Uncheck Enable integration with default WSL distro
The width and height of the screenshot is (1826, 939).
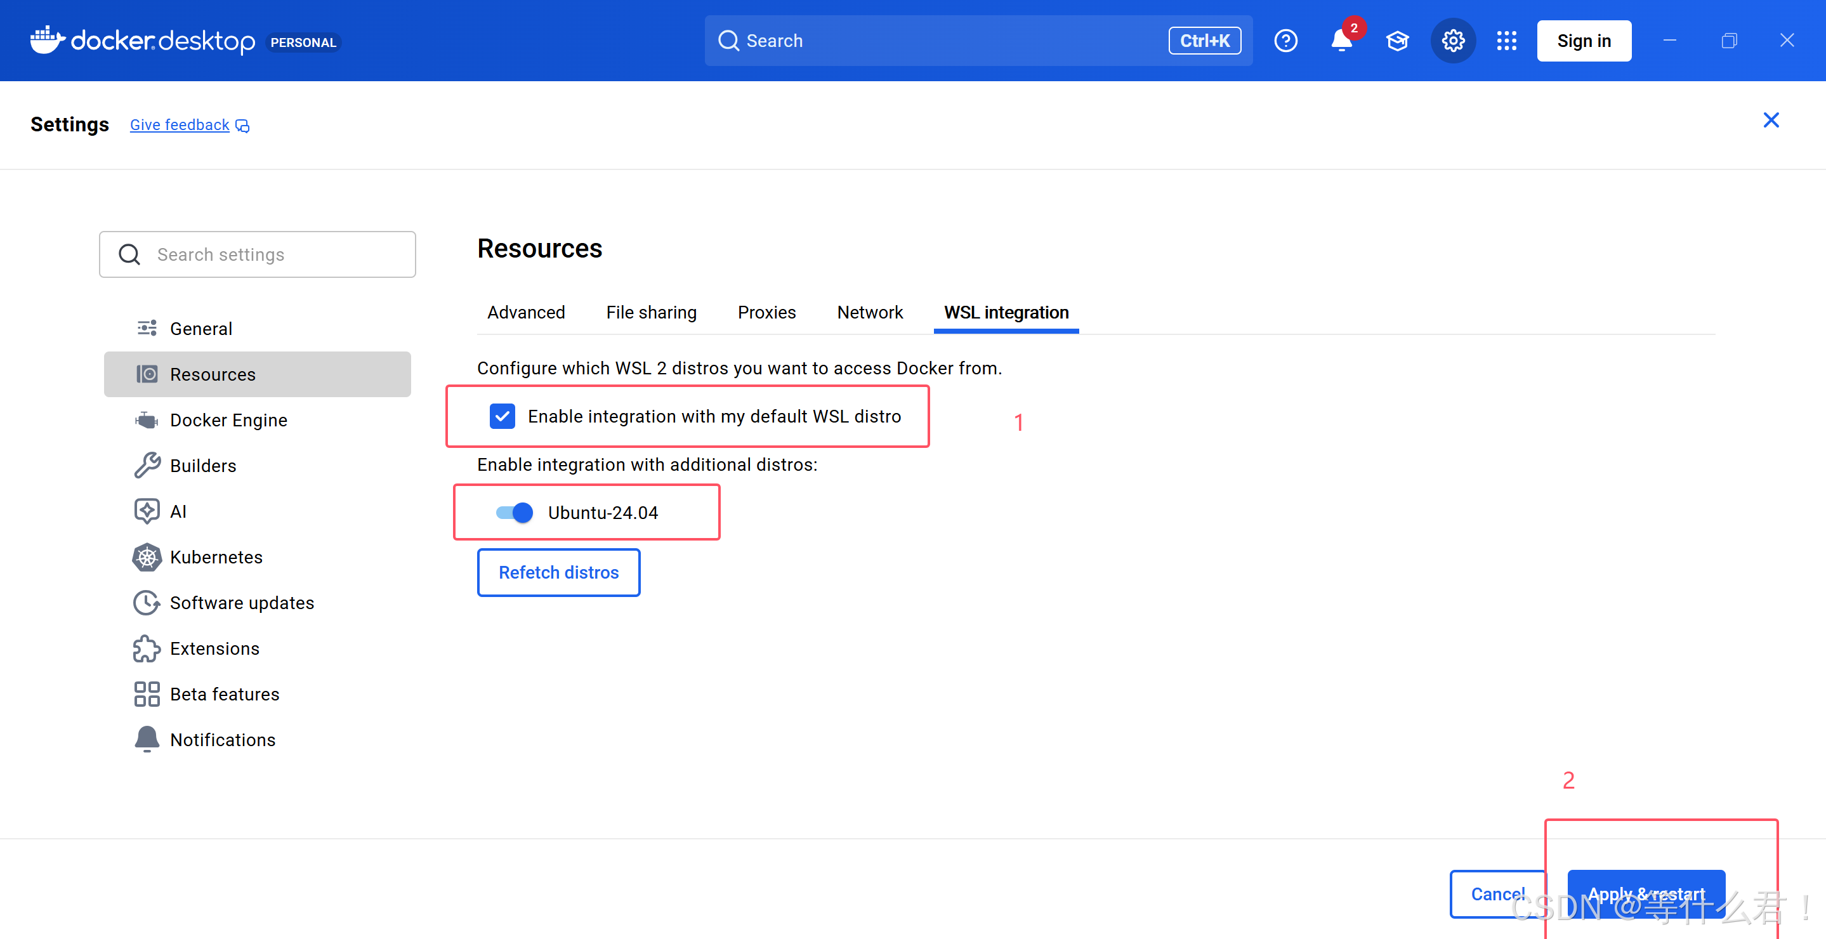502,417
